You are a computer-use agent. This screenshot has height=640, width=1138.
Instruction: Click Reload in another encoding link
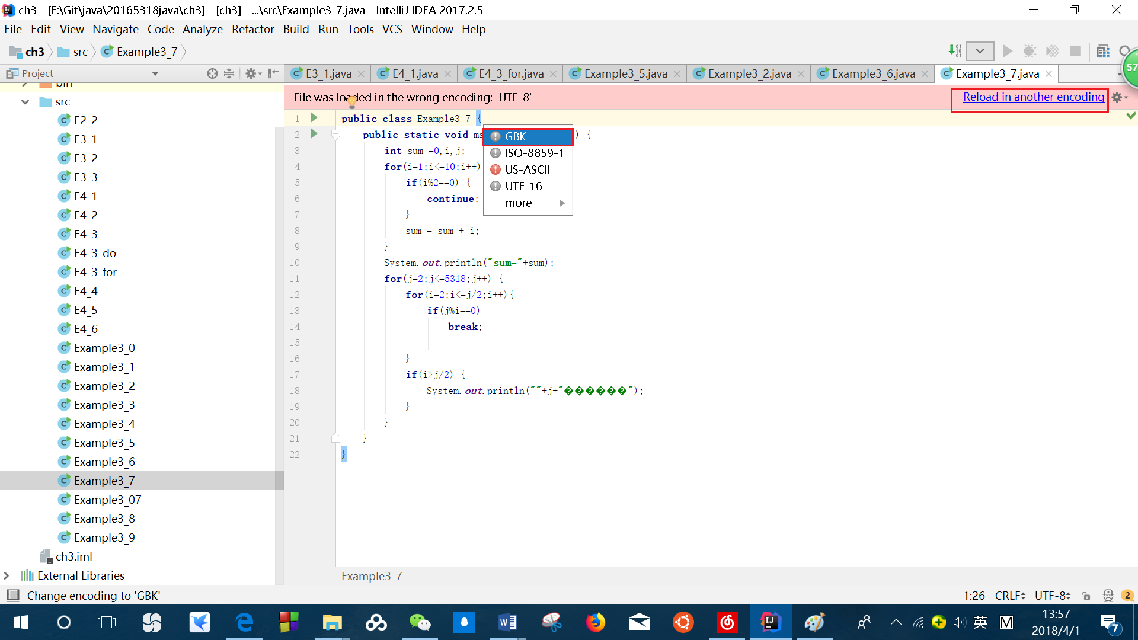click(1034, 97)
